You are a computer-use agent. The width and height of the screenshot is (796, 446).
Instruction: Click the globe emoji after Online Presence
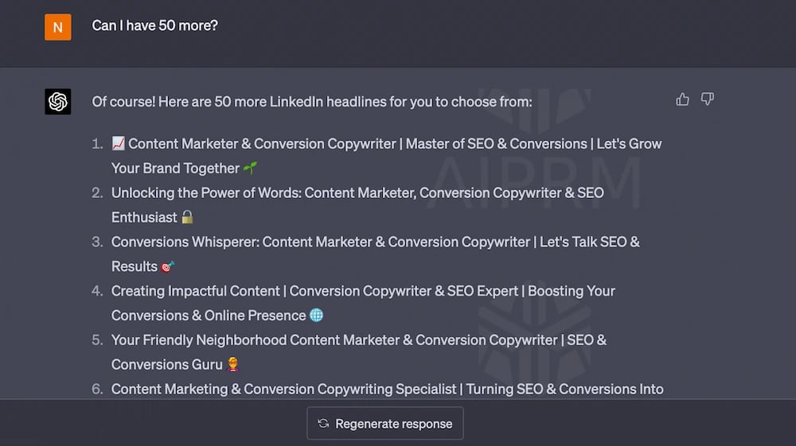pos(316,316)
